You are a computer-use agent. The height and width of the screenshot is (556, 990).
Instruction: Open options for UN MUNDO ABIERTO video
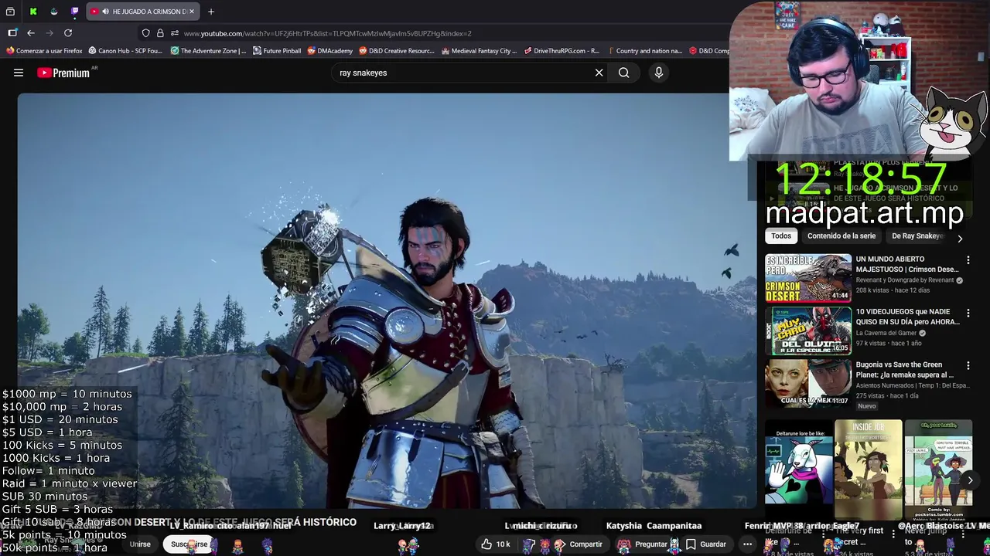(968, 260)
